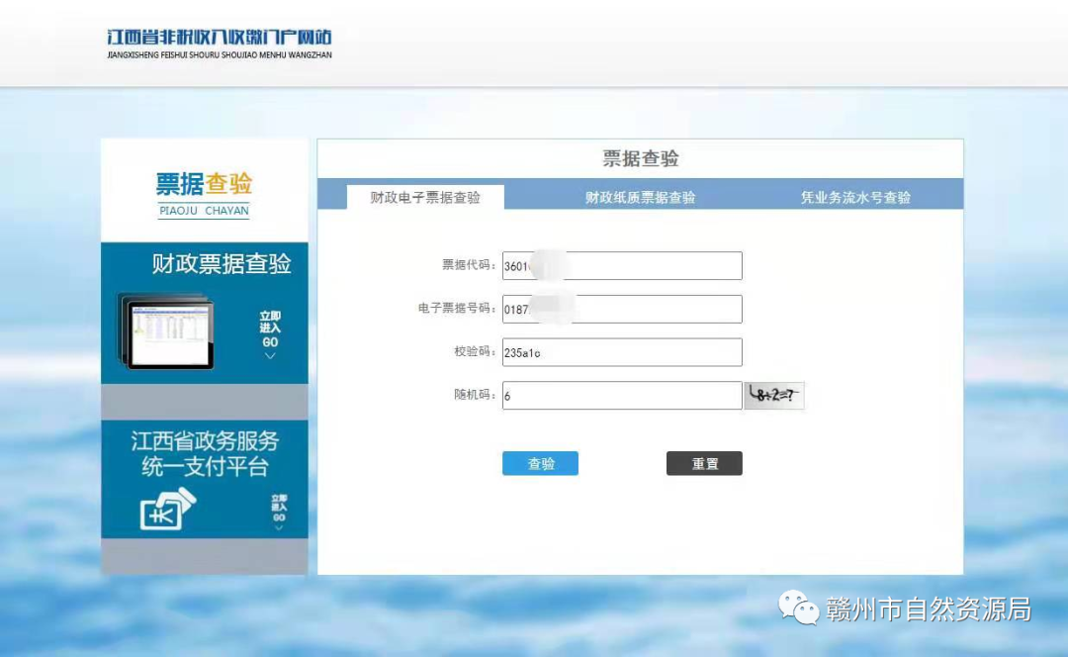This screenshot has width=1068, height=657.
Task: Click inside the 票据代码 input field
Action: 622,265
